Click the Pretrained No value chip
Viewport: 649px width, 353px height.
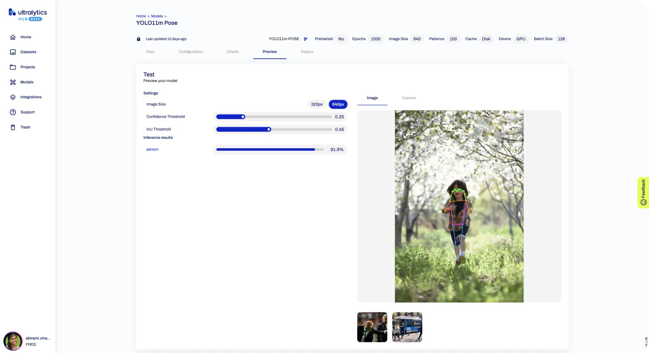pyautogui.click(x=341, y=39)
